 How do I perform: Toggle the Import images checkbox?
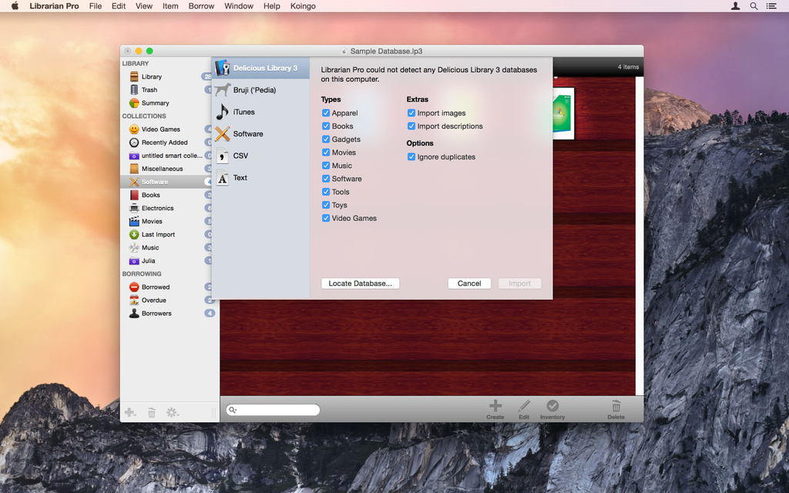coord(411,113)
